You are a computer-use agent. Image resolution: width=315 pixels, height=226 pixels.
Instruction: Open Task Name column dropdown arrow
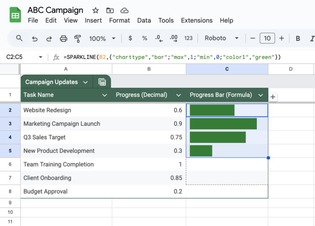click(x=104, y=95)
